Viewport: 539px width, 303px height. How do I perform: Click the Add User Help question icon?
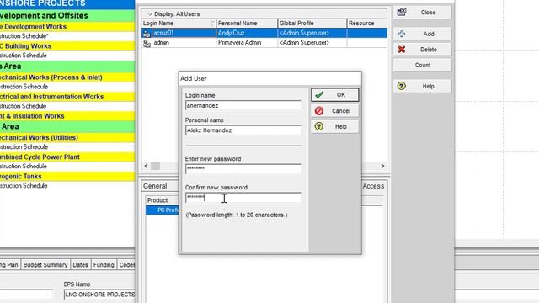pyautogui.click(x=319, y=126)
